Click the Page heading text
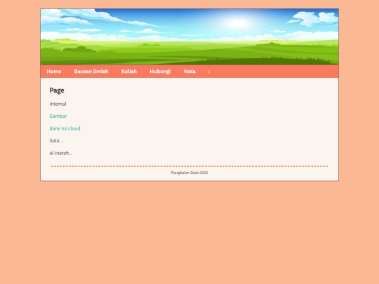The image size is (379, 284). pos(57,90)
